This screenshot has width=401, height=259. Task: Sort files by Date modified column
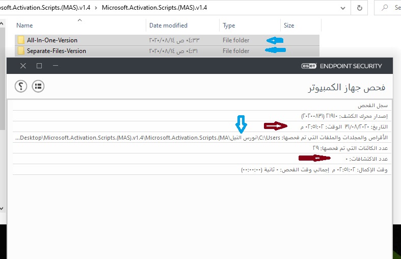point(168,25)
